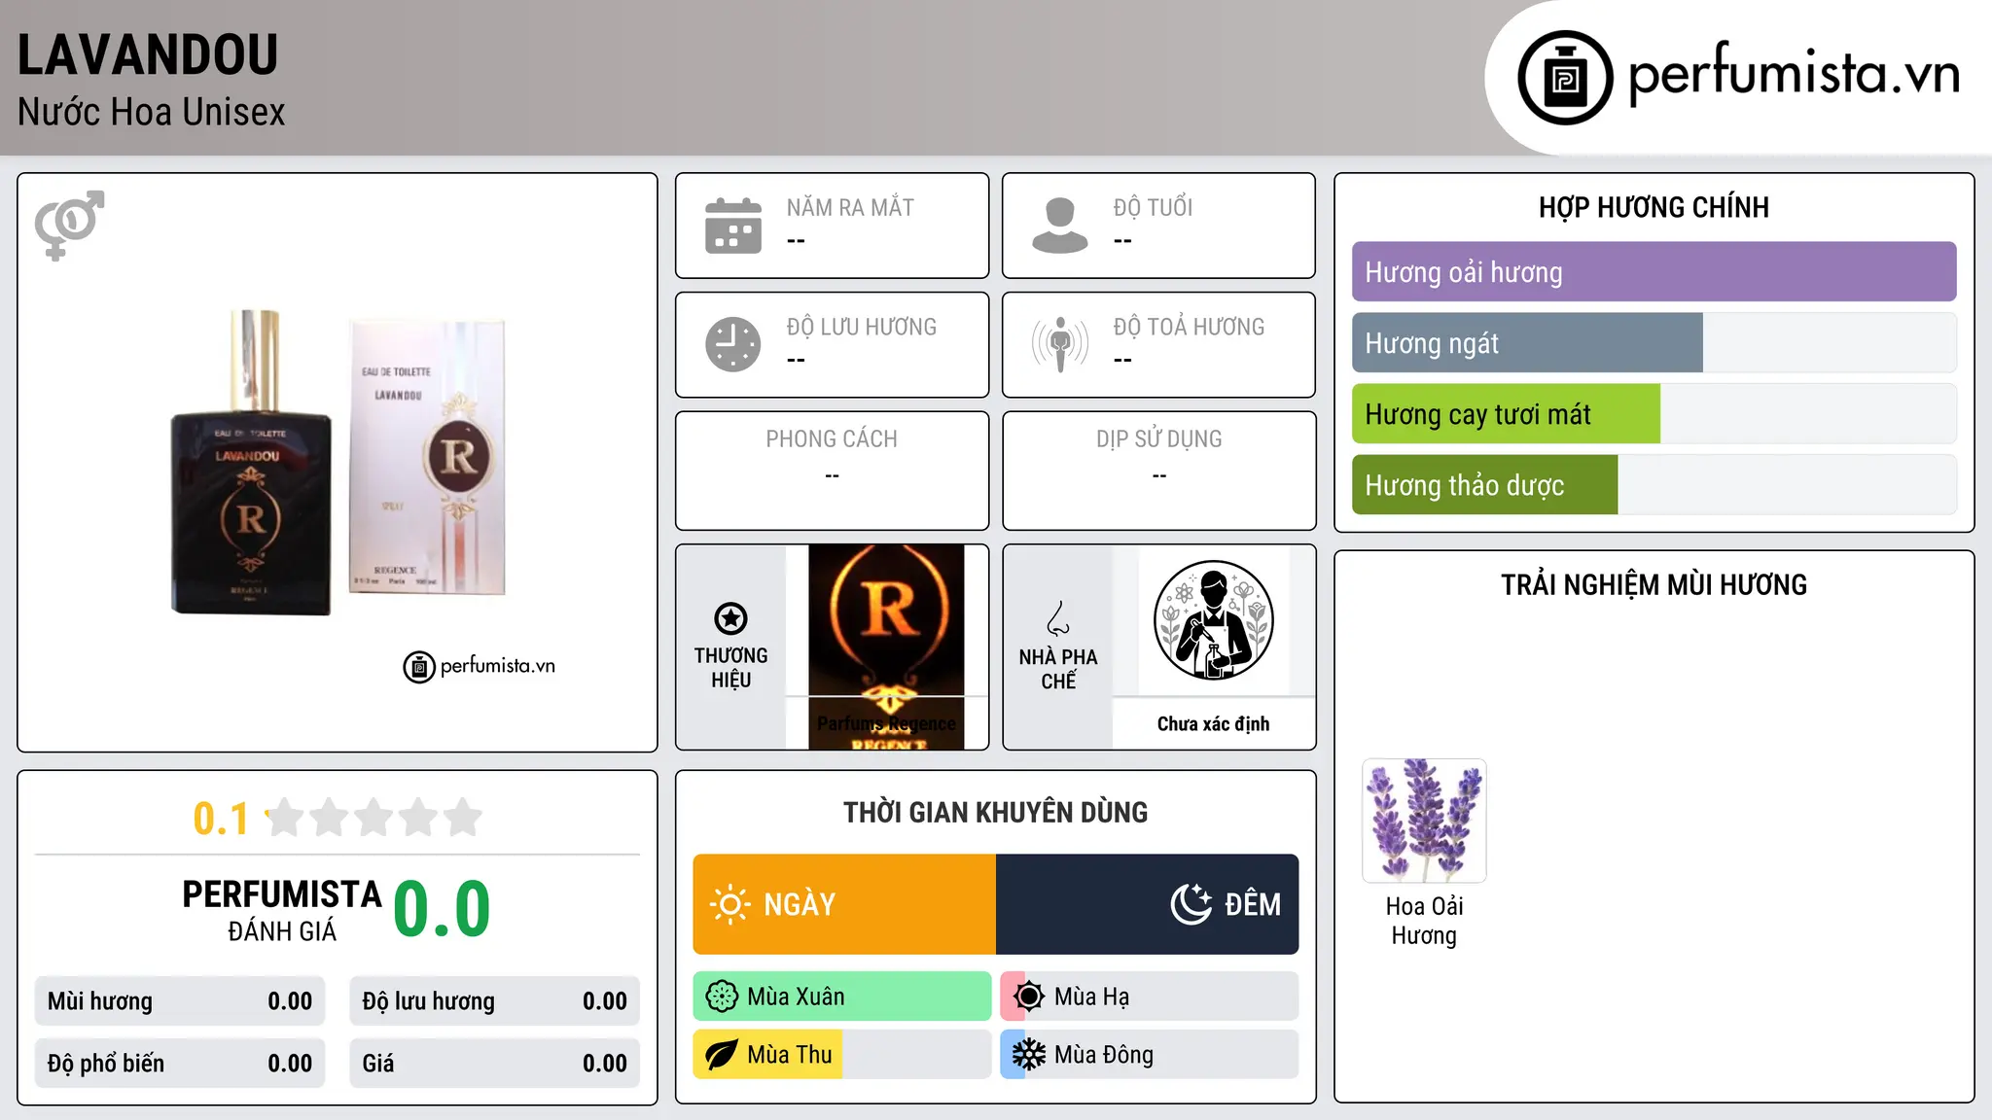Click the THƯƠNG HIỆU label

(x=730, y=668)
